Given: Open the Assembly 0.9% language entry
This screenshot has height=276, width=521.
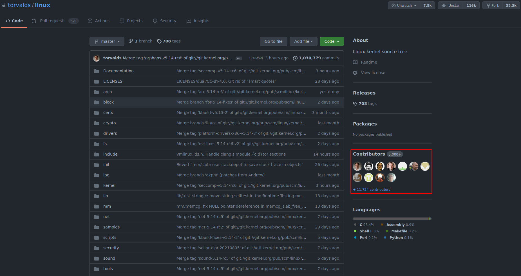Looking at the screenshot, I should click(397, 225).
